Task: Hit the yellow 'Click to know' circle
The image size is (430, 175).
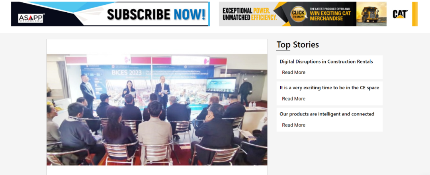Action: coord(298,14)
